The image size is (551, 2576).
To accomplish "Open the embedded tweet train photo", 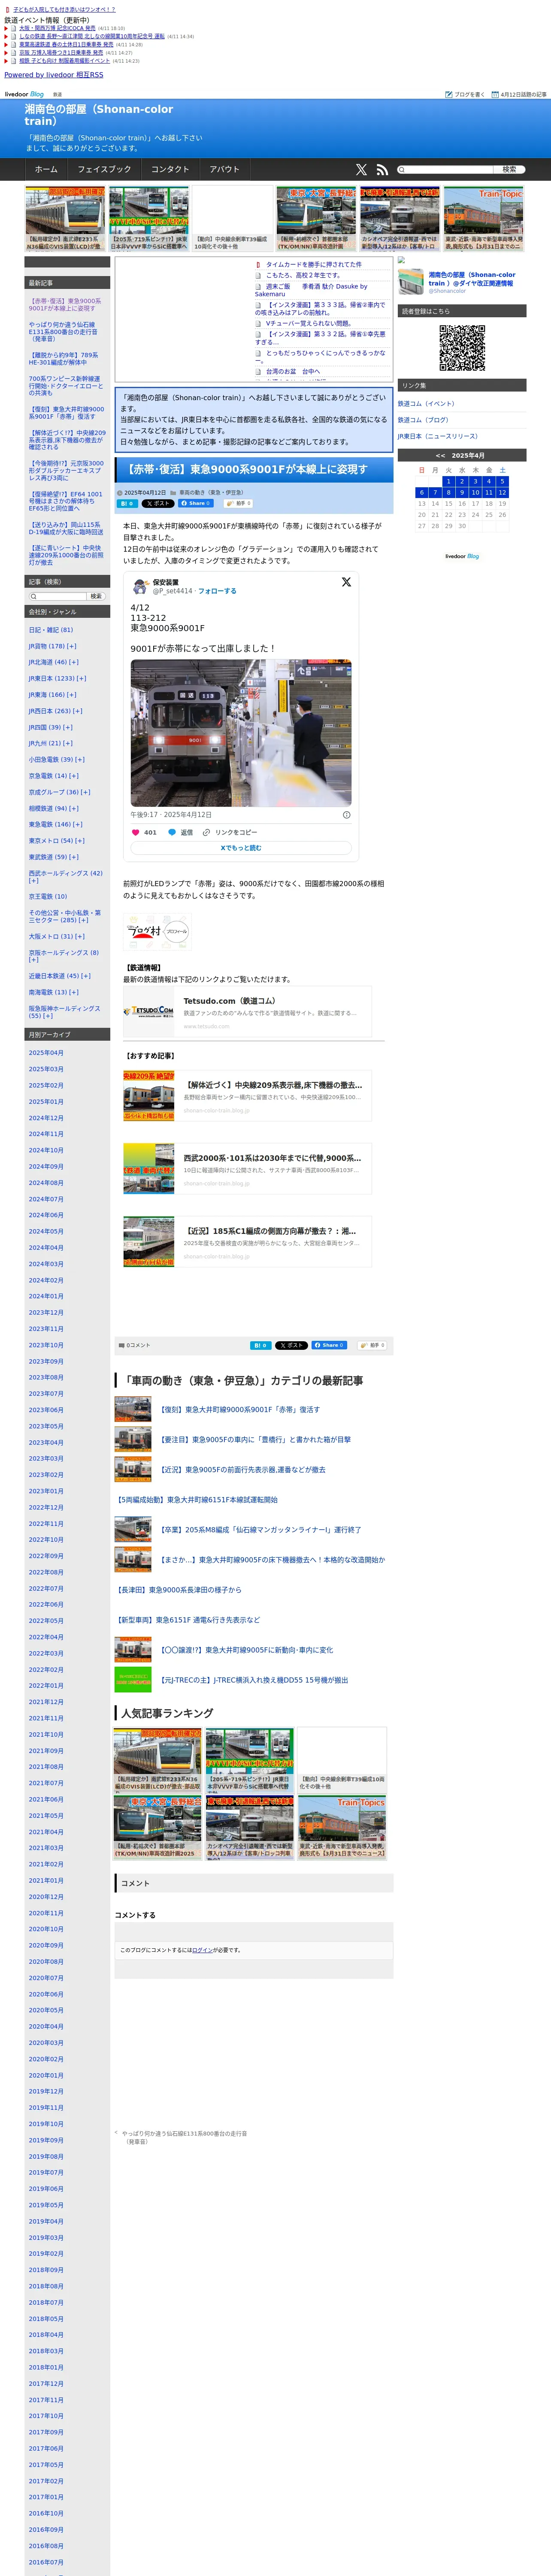I will coord(241,733).
